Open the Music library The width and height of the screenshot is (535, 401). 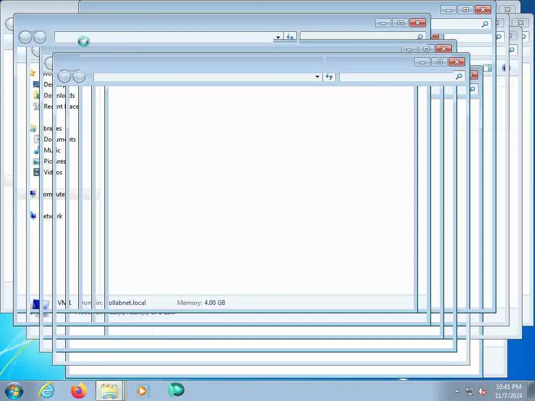click(47, 150)
